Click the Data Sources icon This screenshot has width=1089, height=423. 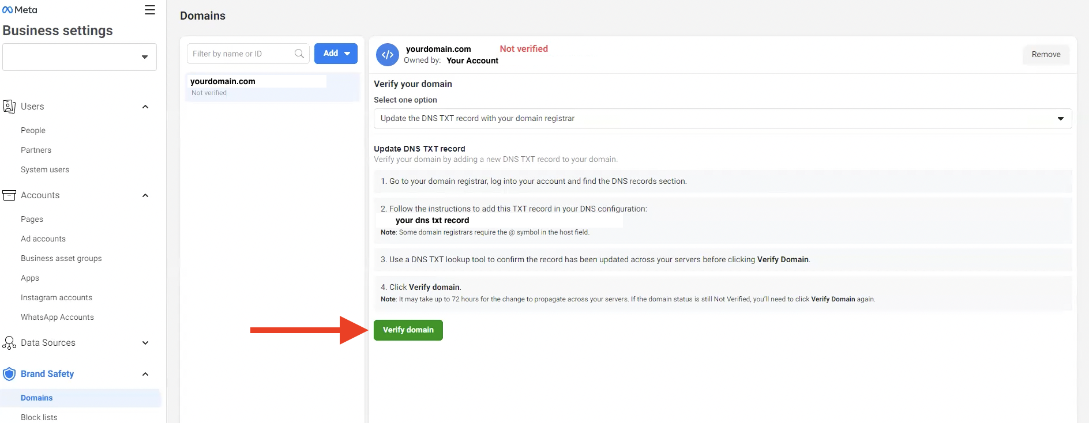coord(9,343)
